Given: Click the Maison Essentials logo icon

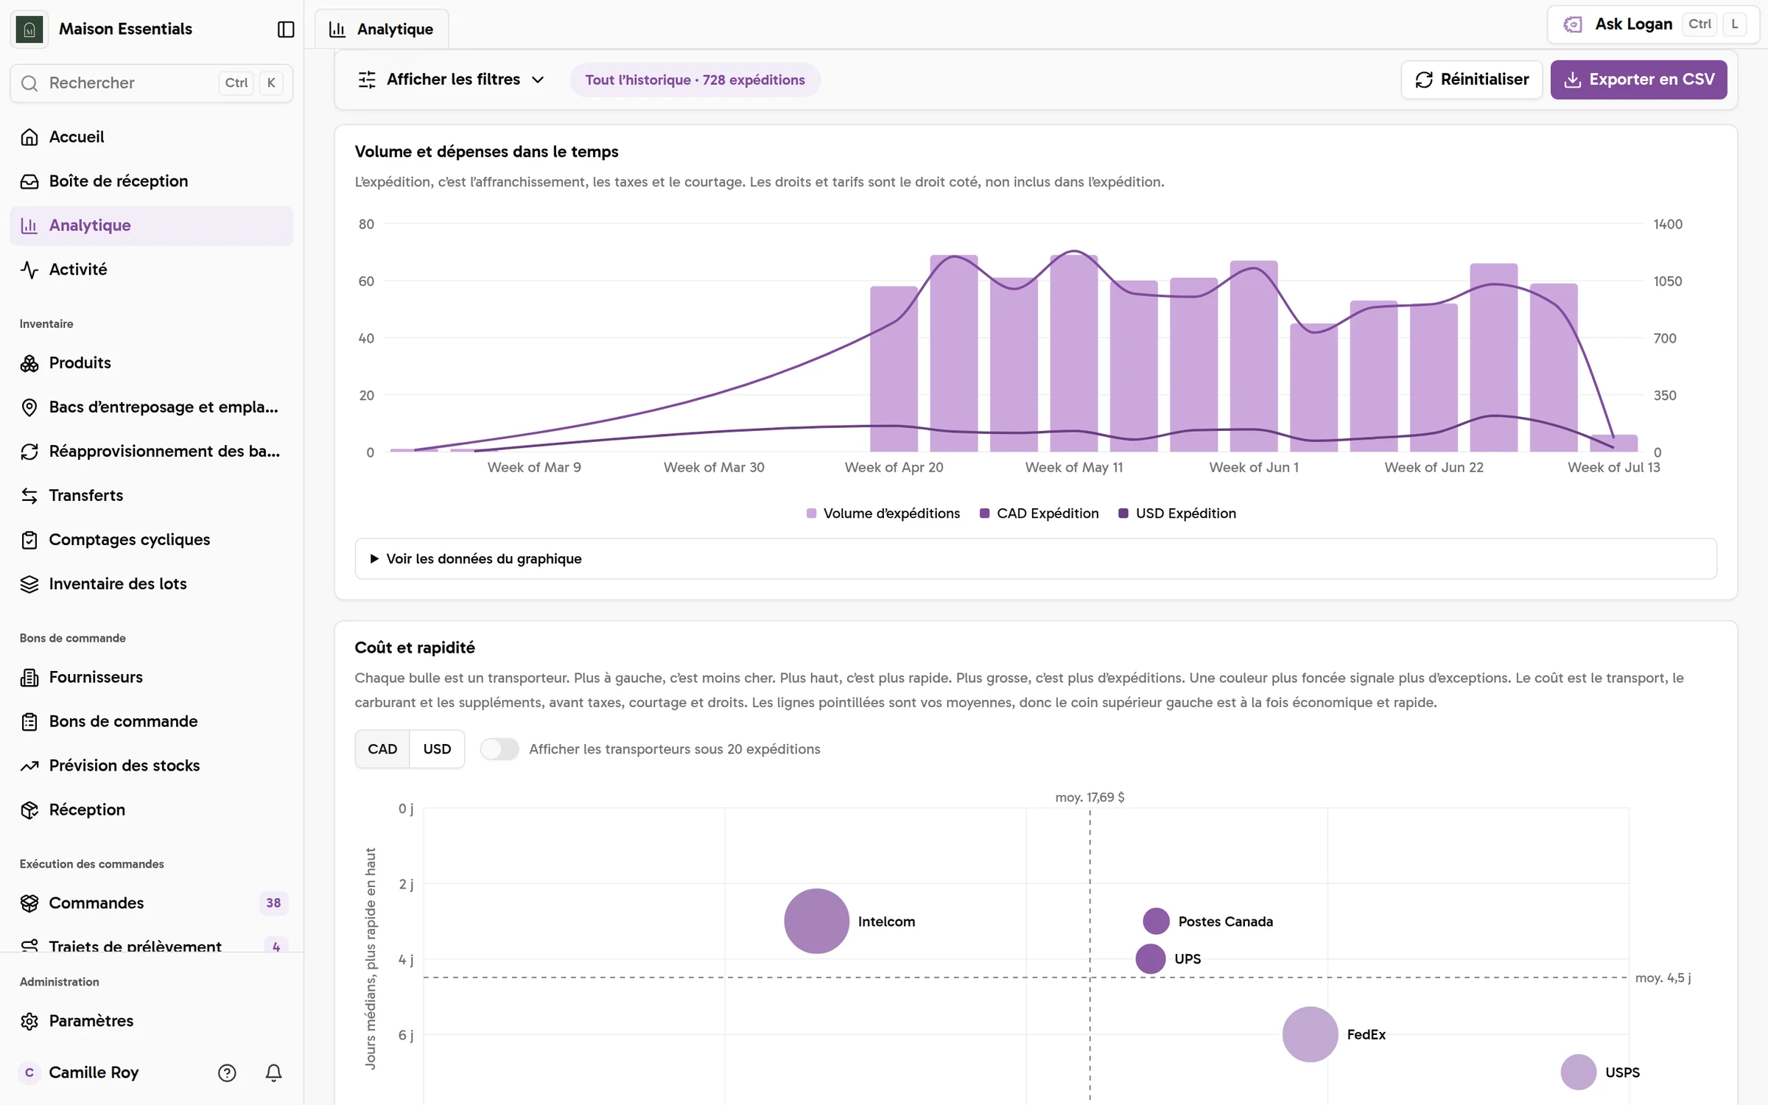Looking at the screenshot, I should click(29, 29).
